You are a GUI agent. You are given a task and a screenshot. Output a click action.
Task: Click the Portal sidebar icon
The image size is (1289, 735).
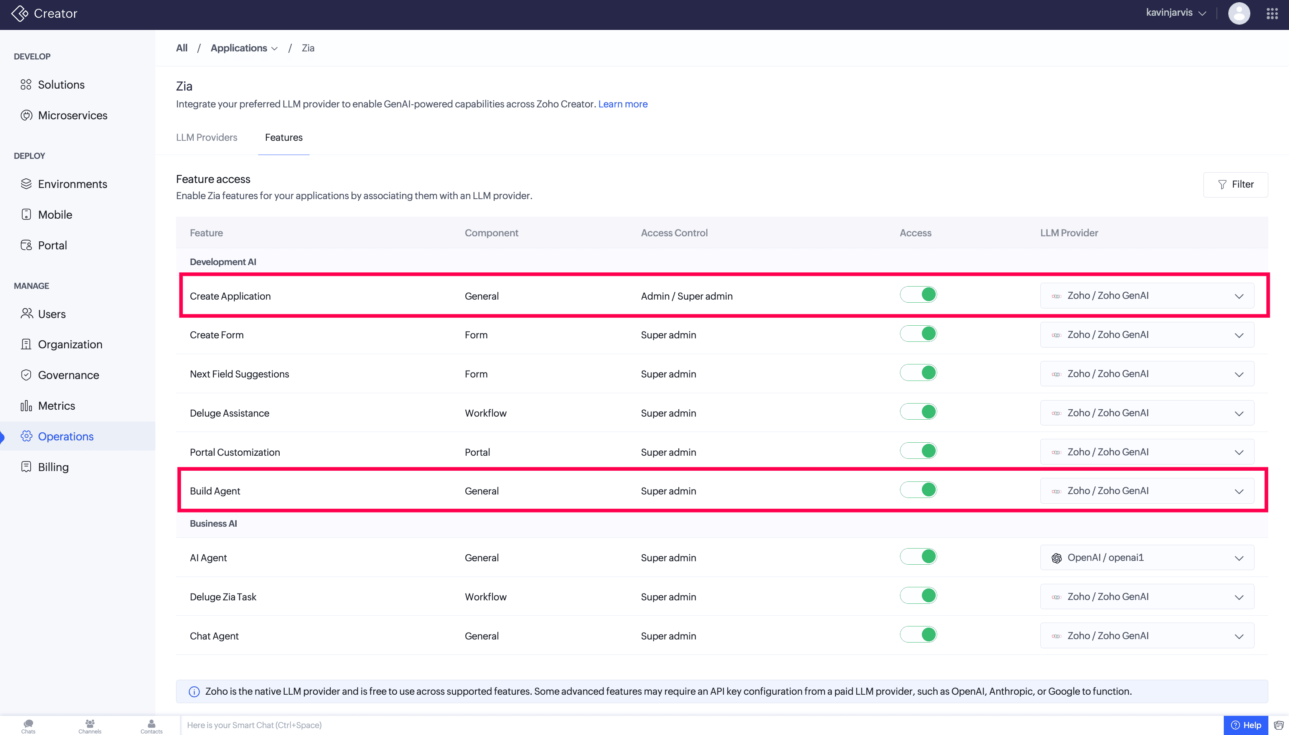[26, 246]
